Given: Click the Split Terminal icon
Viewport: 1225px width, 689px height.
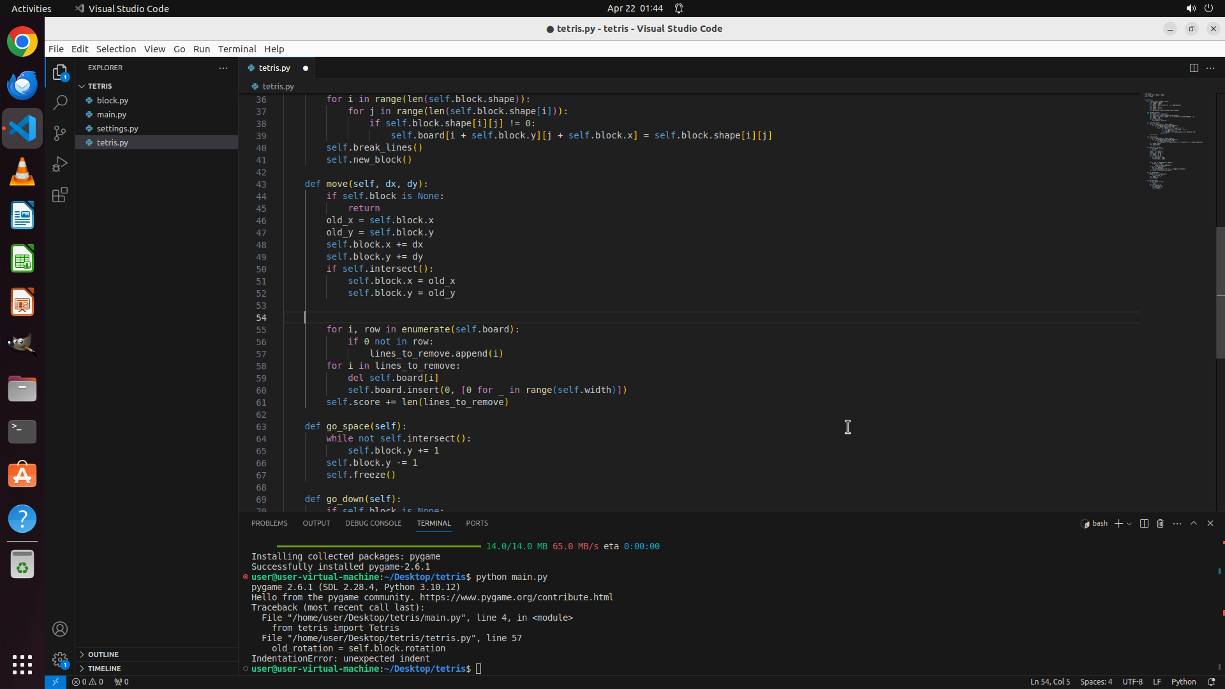Looking at the screenshot, I should pyautogui.click(x=1144, y=523).
